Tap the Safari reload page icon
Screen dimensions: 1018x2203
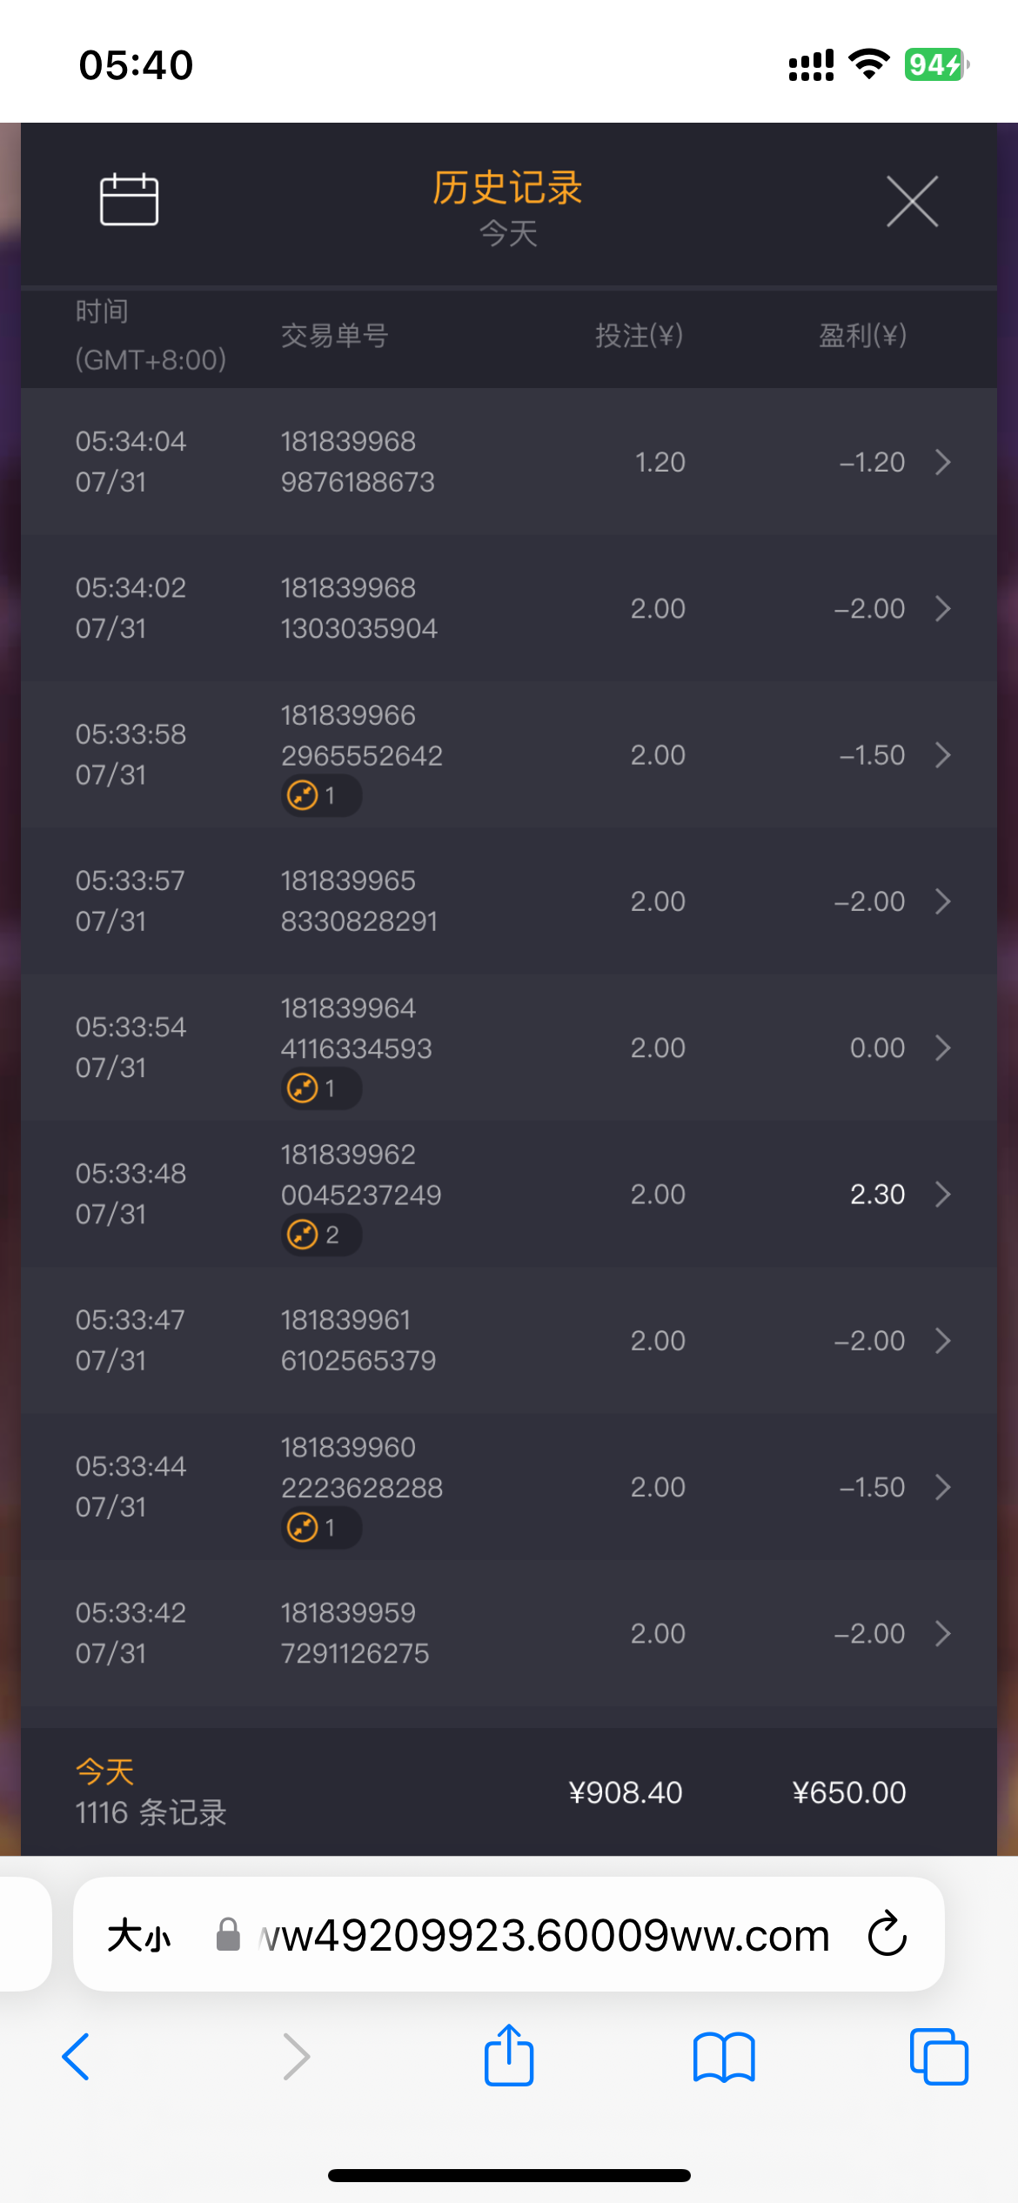click(887, 1935)
